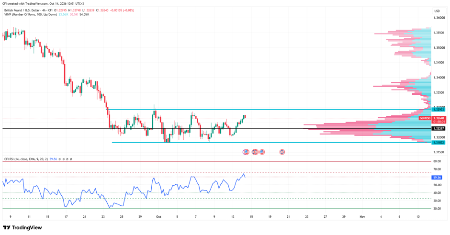Click the 'CFI created with TradingView.com' header text

pos(43,4)
